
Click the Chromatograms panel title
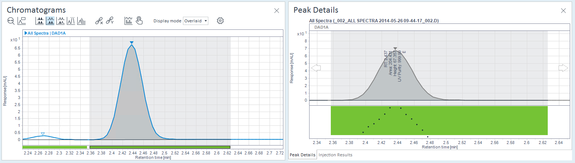[36, 10]
